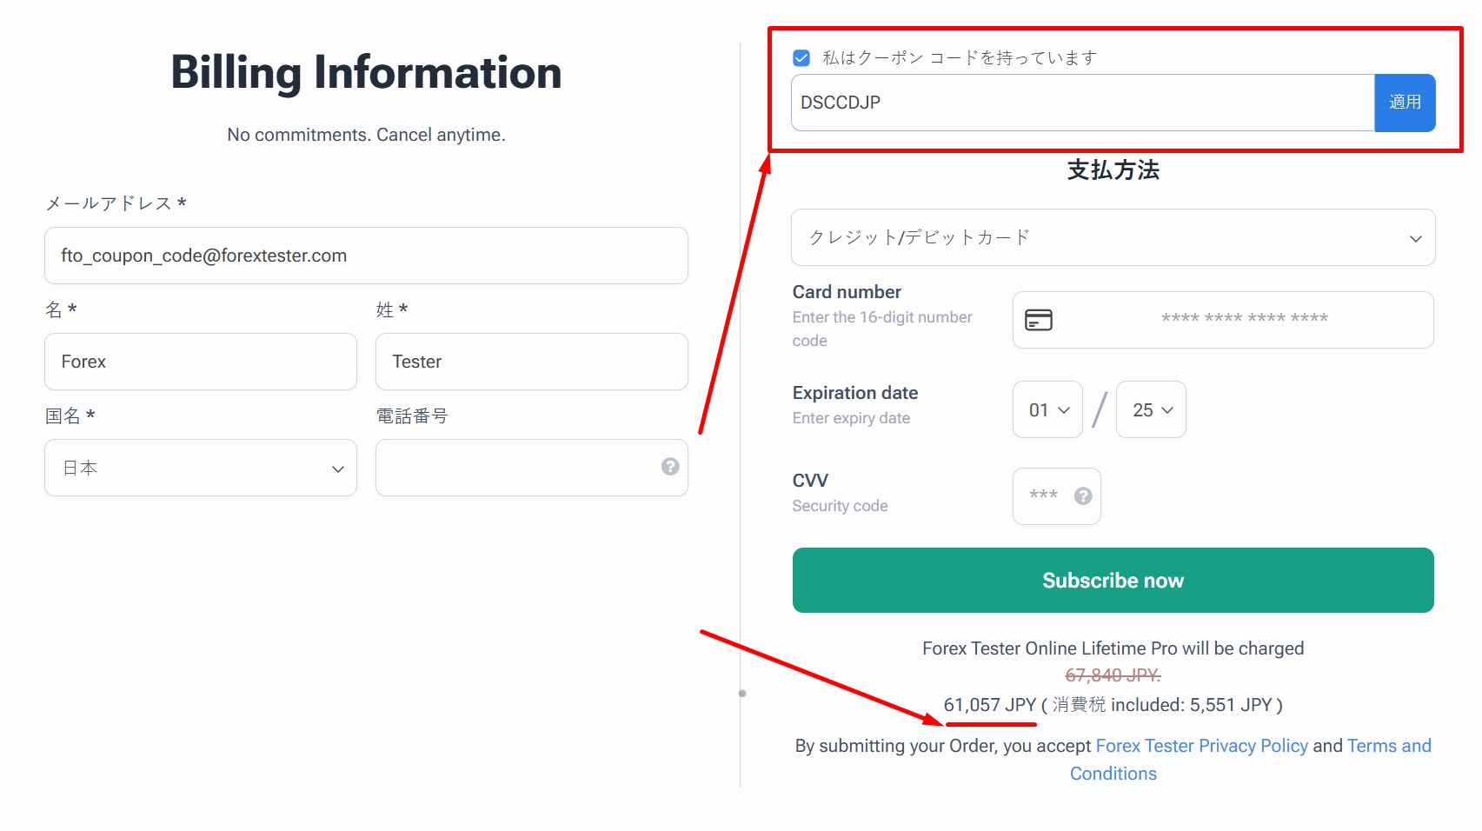
Task: Click the phone number help question icon
Action: (x=670, y=467)
